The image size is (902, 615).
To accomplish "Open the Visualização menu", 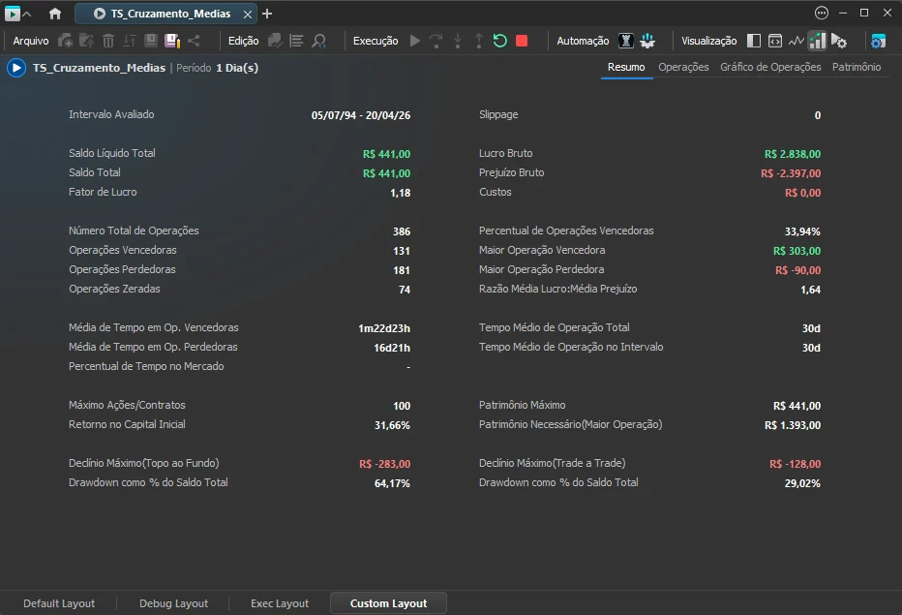I will (708, 41).
